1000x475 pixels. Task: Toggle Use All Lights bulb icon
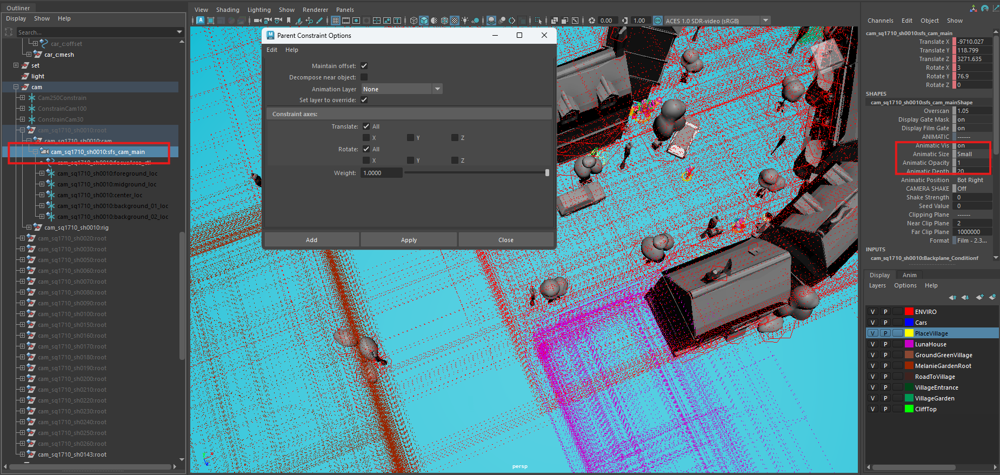click(465, 21)
